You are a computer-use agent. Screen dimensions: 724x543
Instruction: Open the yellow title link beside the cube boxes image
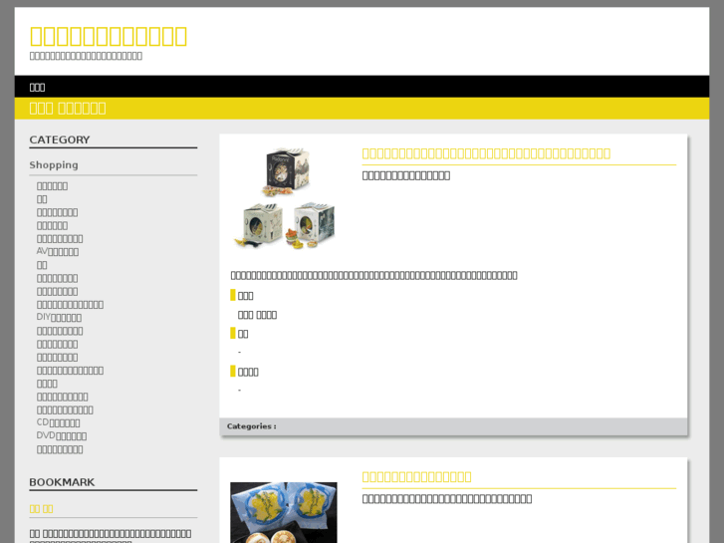tap(486, 153)
